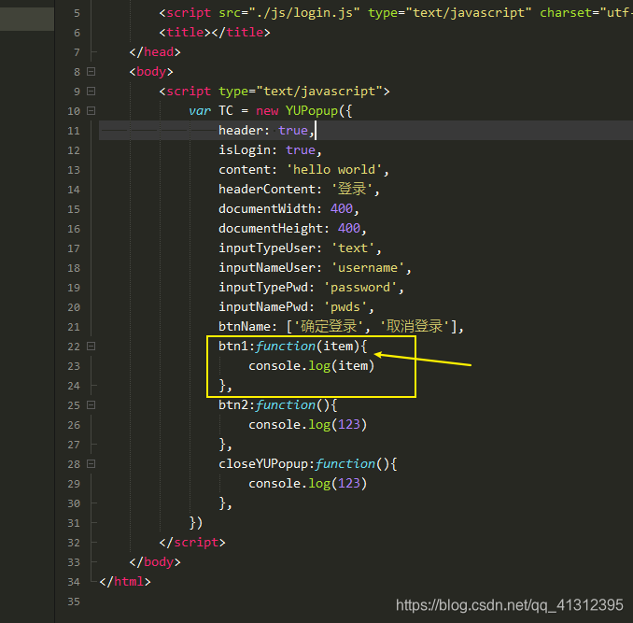Click 'btn1' property name

[232, 346]
